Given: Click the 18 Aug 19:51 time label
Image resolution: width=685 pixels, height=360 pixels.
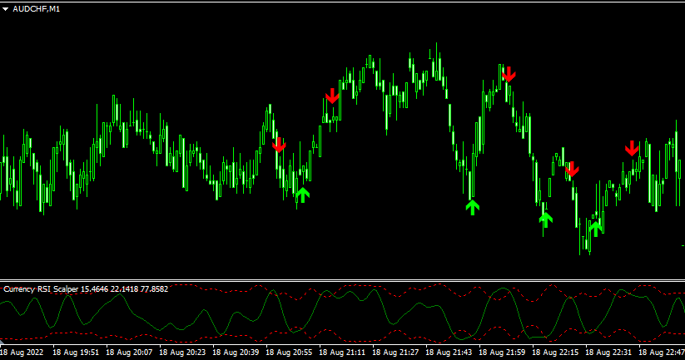Looking at the screenshot, I should click(x=77, y=353).
